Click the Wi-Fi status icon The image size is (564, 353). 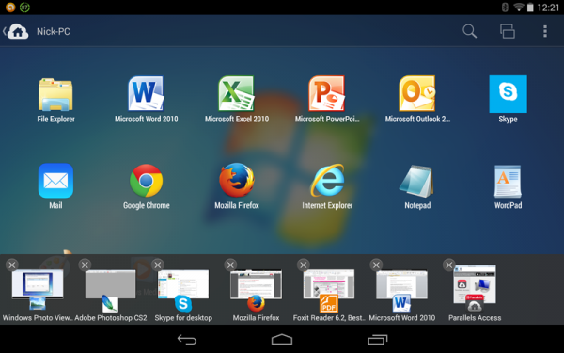click(518, 8)
